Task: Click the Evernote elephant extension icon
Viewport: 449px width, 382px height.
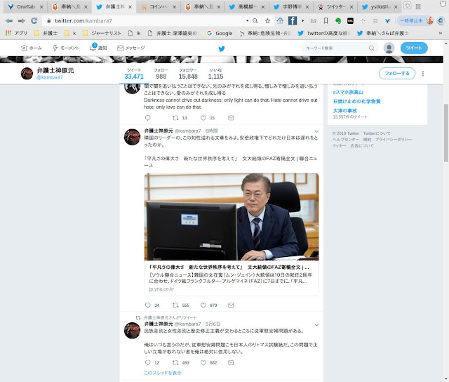Action: (x=338, y=20)
